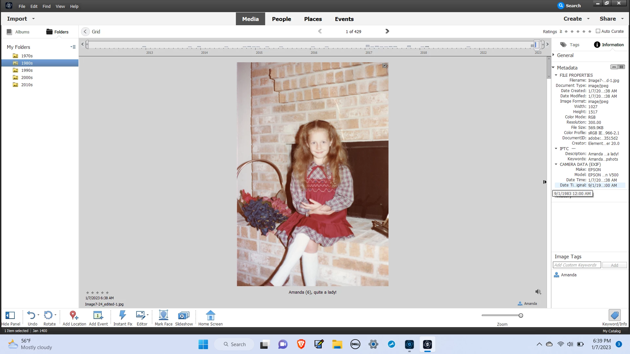This screenshot has width=630, height=354.
Task: Expand the General section
Action: pos(554,55)
